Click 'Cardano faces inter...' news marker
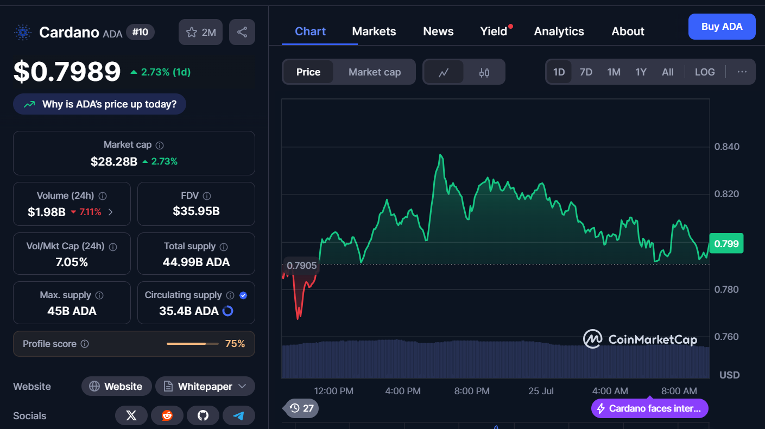This screenshot has height=429, width=765. (649, 408)
